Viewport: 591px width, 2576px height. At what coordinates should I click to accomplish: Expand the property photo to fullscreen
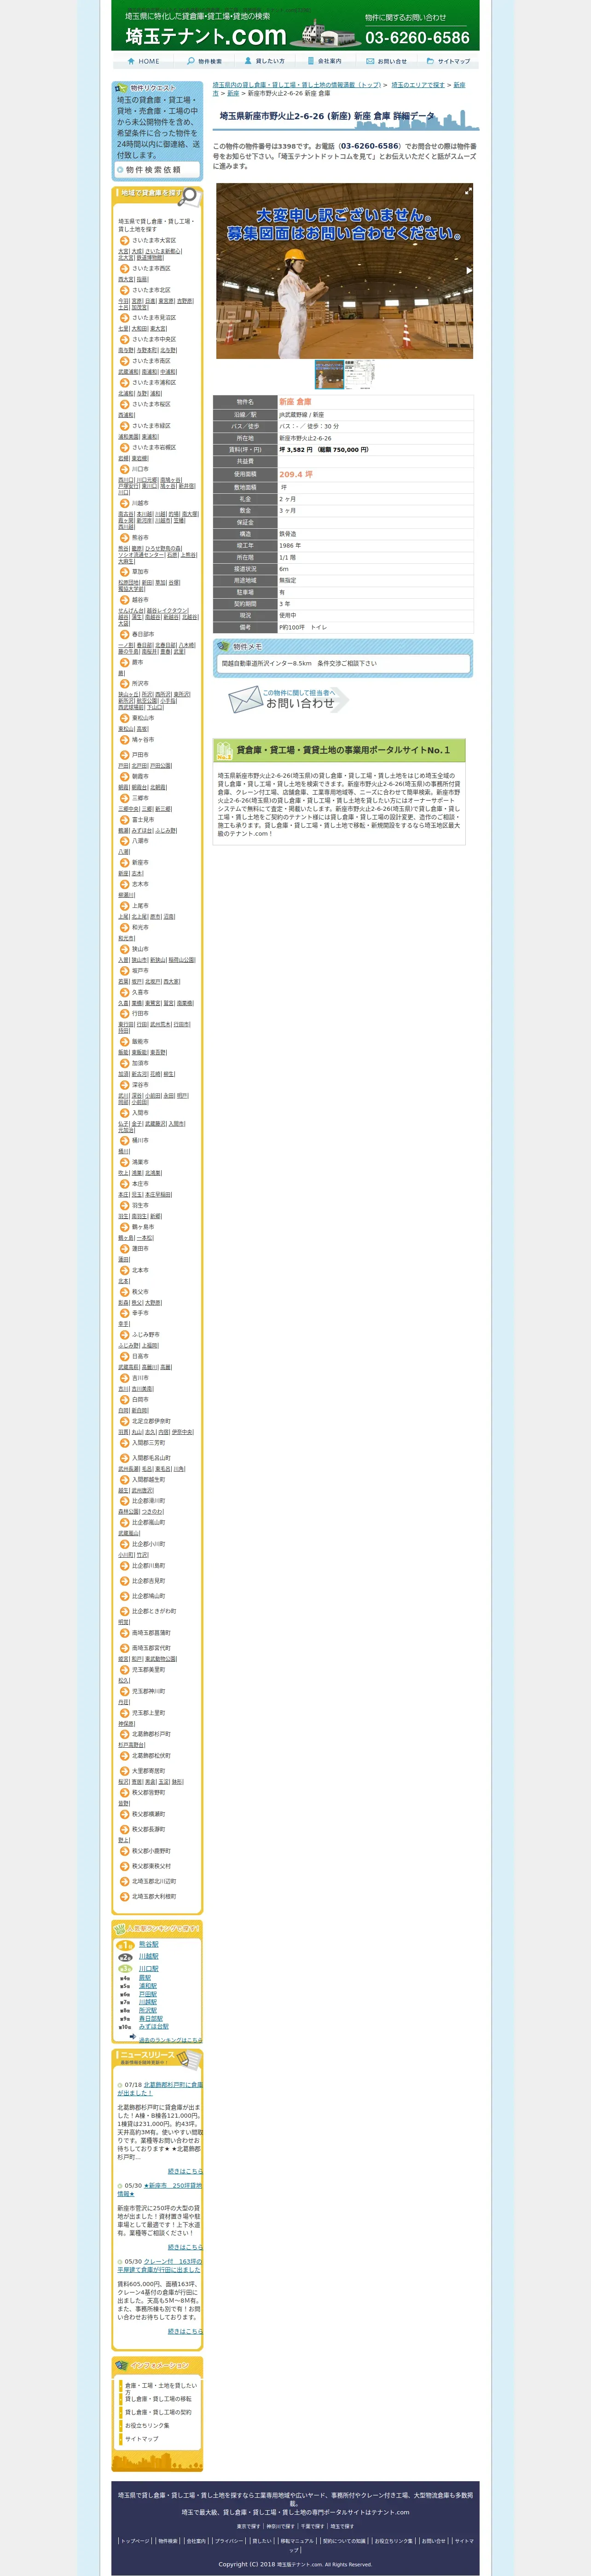pos(467,191)
